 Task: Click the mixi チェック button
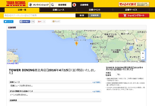pos(56,21)
